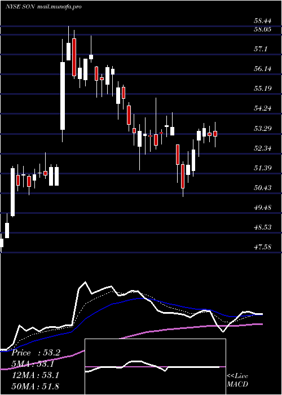Click the 53.29 price level label
This screenshot has width=282, height=395.
(262, 129)
